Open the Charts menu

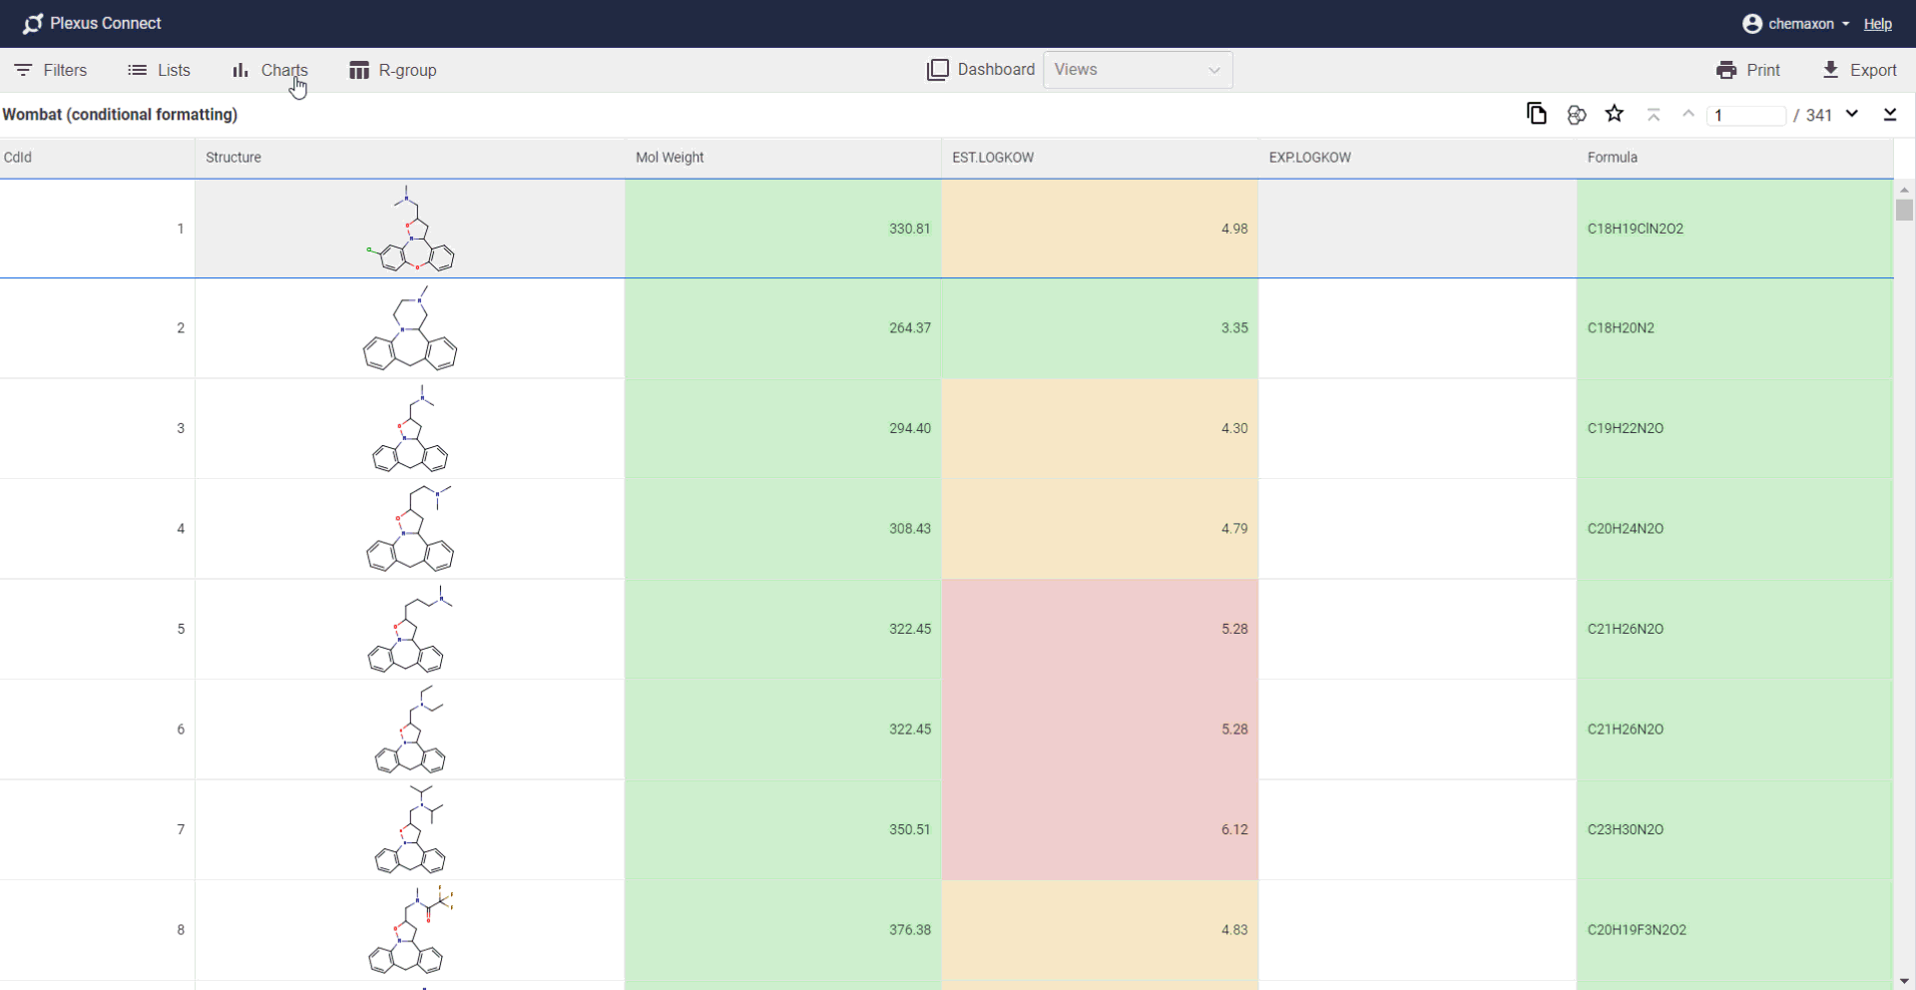(x=269, y=70)
